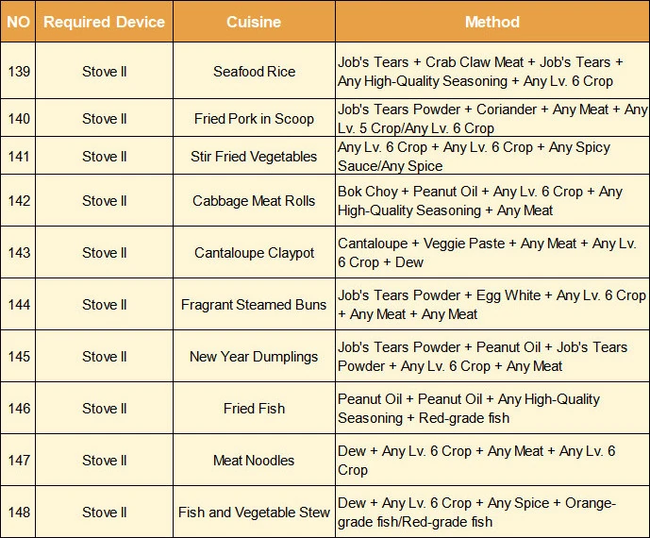Select the Fragrant Steamed Buns cell

tap(254, 305)
